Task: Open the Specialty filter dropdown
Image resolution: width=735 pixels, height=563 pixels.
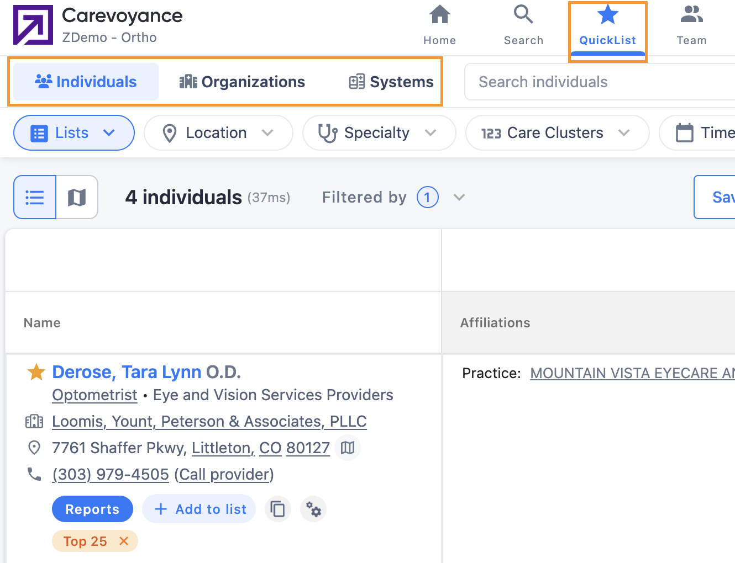Action: pyautogui.click(x=379, y=132)
